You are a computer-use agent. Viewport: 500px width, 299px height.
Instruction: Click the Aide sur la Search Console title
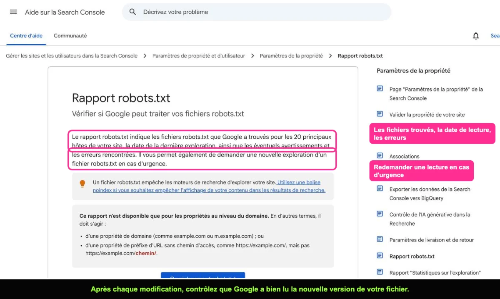65,12
